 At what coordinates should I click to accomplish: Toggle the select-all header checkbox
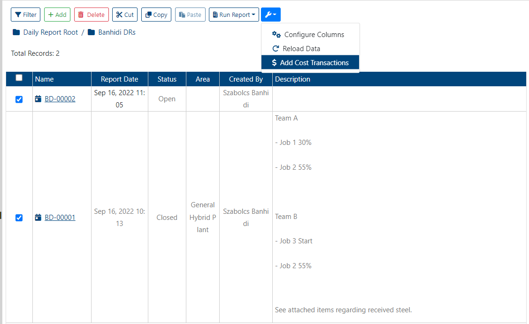[x=19, y=78]
